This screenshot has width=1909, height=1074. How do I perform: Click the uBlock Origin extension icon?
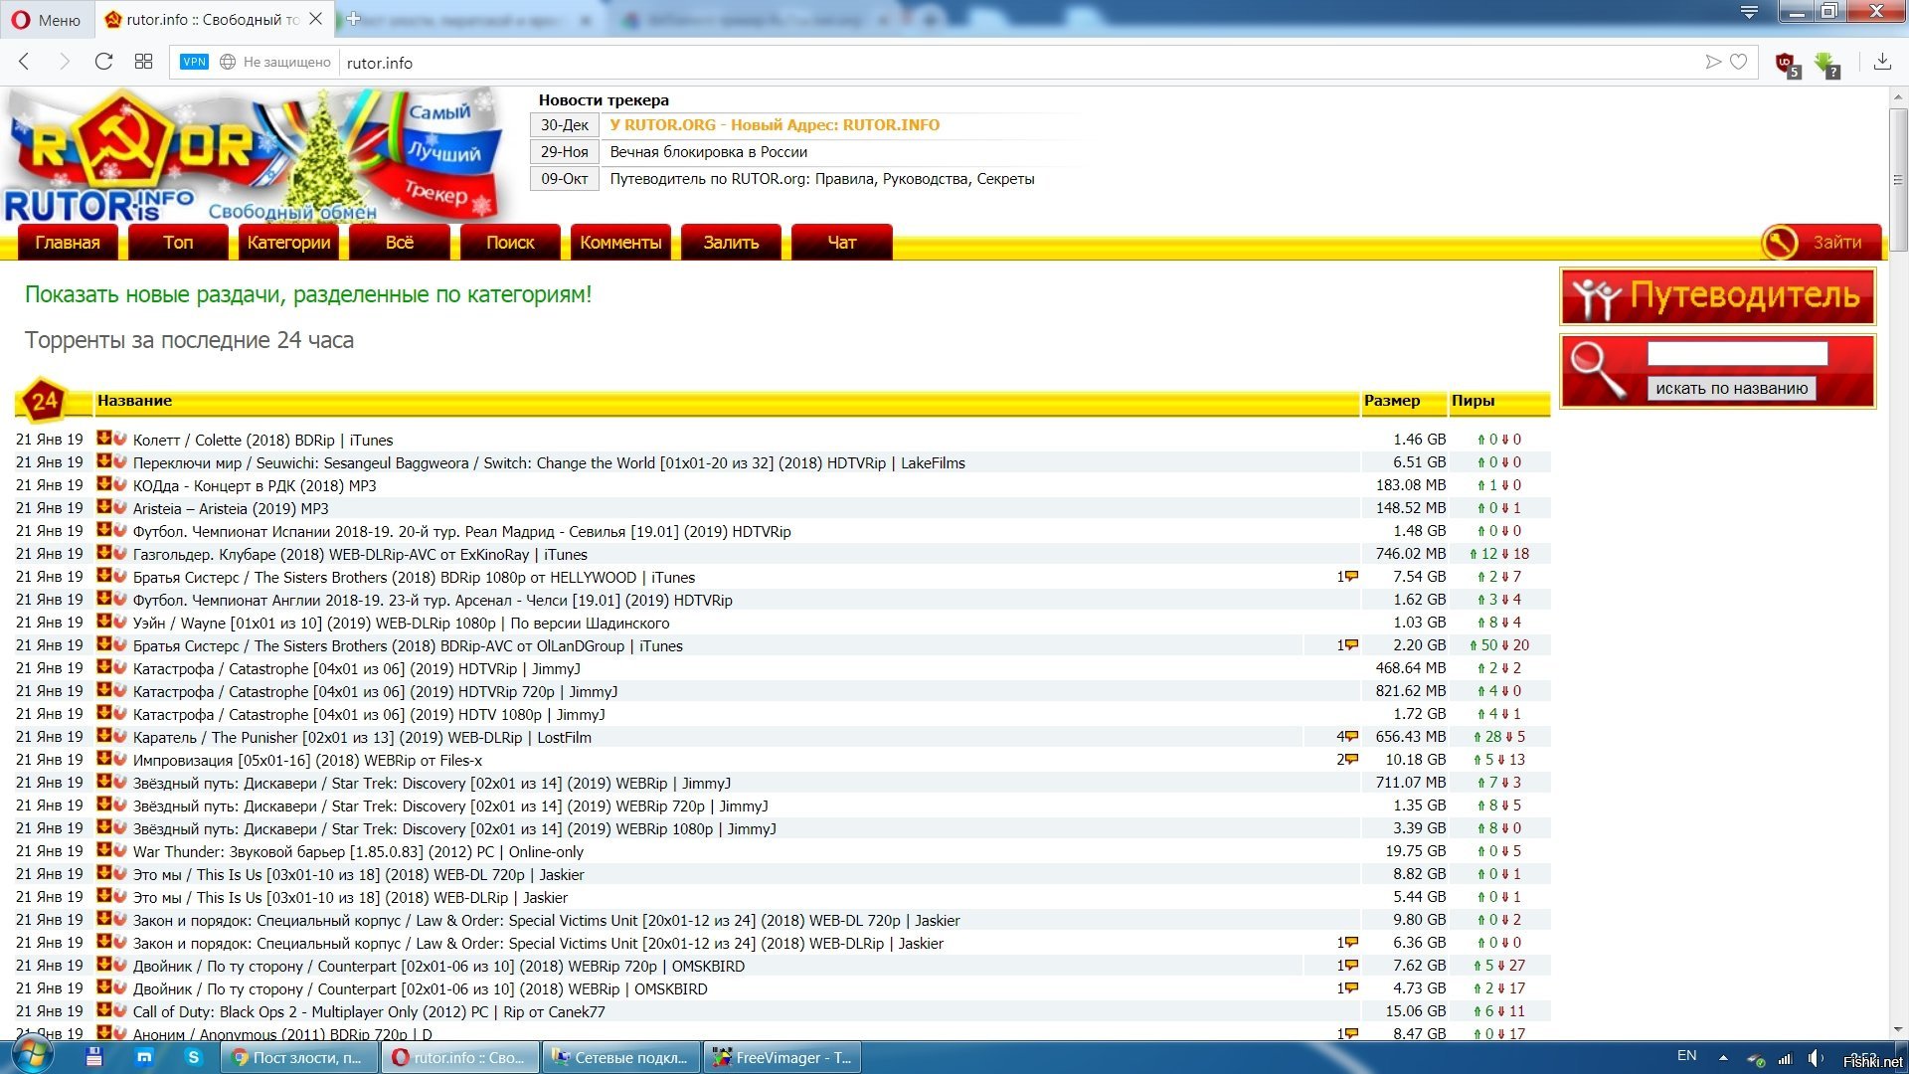tap(1787, 64)
